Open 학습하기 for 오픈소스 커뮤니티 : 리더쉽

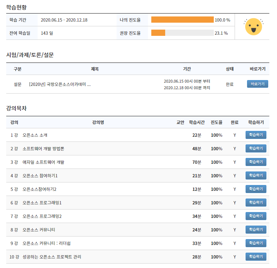point(256,243)
